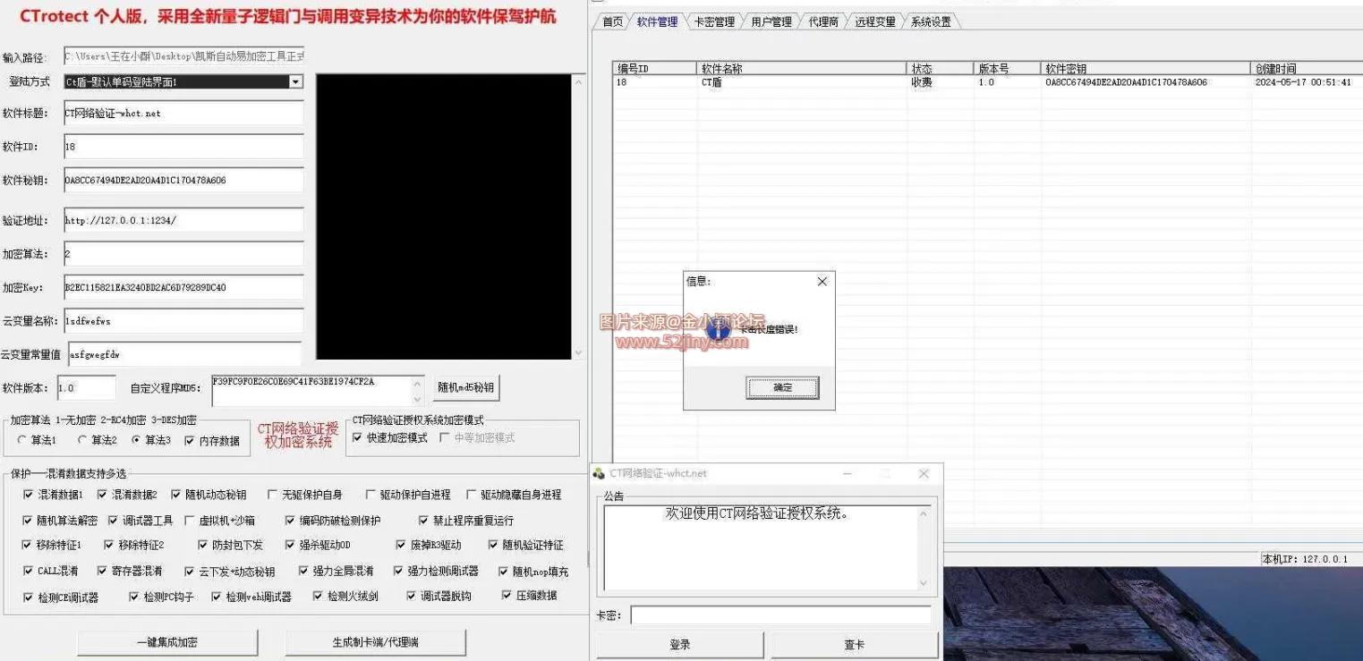Click the 确定 button in the error dialog

[x=782, y=386]
